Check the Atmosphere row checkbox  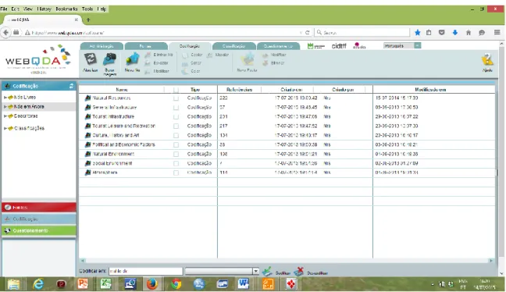[x=176, y=173]
